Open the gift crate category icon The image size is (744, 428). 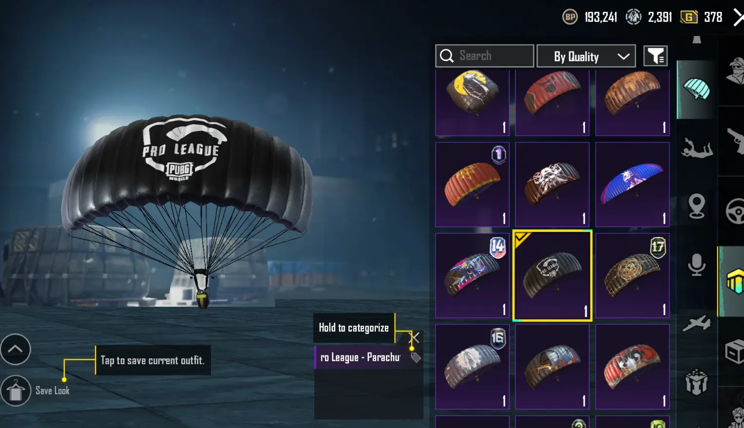point(697,381)
